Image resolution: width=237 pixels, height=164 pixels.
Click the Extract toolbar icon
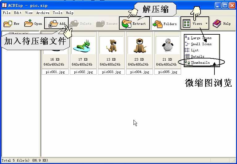[x=127, y=24]
